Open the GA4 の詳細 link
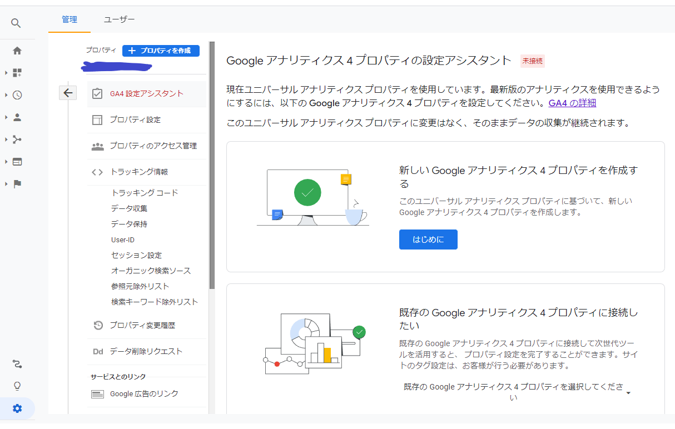This screenshot has height=429, width=675. (572, 103)
